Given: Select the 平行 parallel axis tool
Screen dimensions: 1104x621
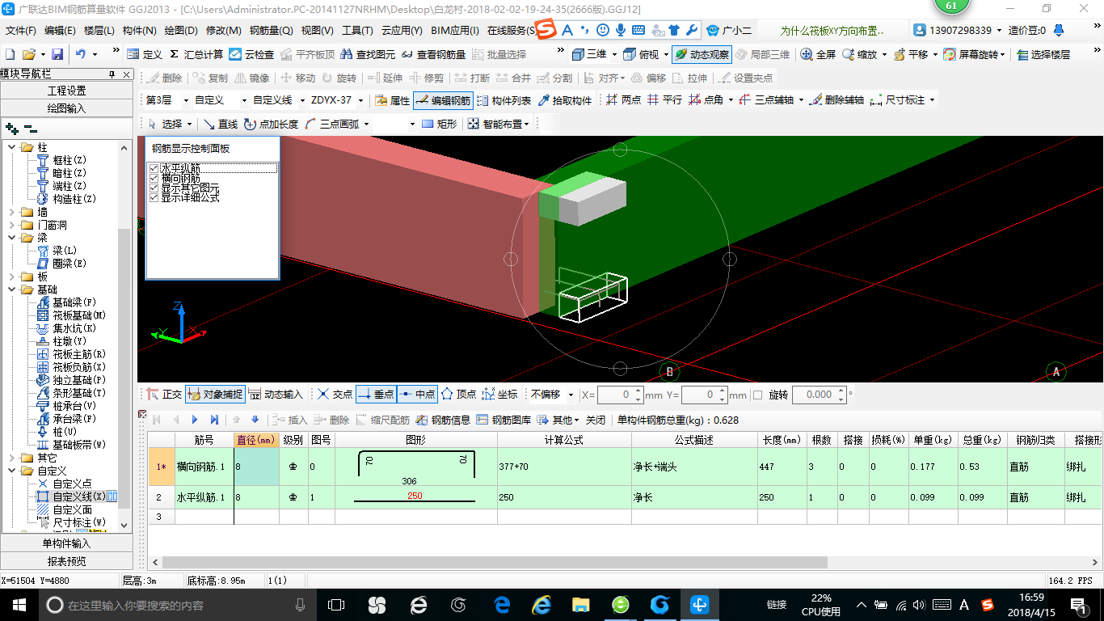Looking at the screenshot, I should pyautogui.click(x=664, y=100).
